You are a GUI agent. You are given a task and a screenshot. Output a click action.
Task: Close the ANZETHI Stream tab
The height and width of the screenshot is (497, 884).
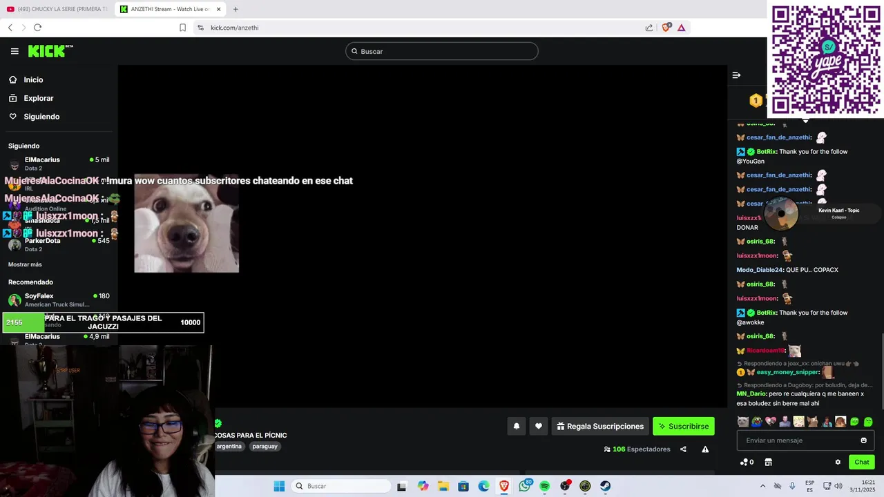click(219, 9)
